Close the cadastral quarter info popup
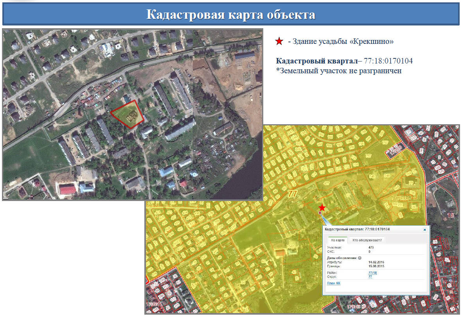This screenshot has width=462, height=317. [x=425, y=230]
